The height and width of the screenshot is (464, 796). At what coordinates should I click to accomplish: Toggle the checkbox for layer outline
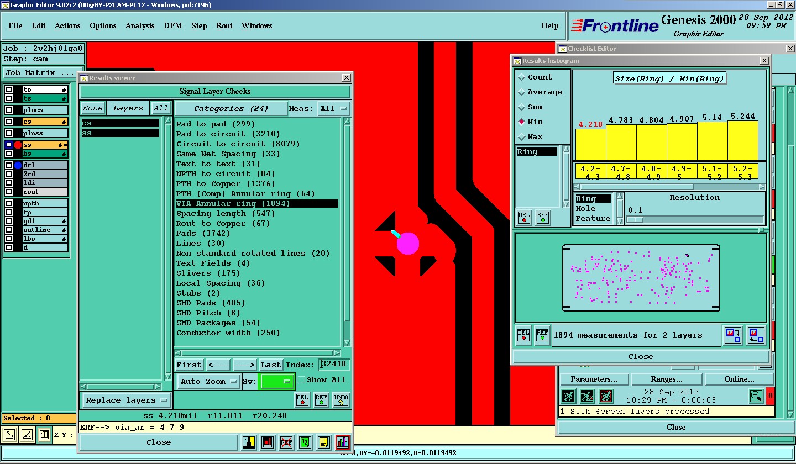coord(9,230)
